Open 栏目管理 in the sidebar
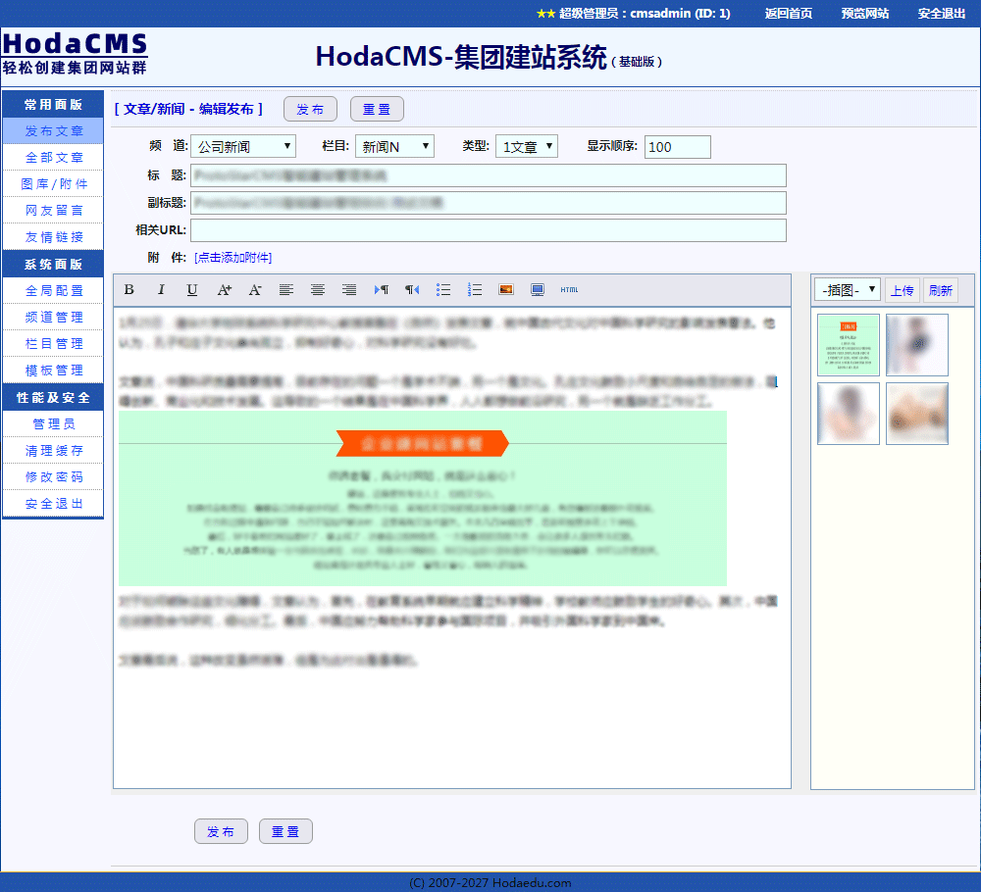Viewport: 981px width, 892px height. coord(54,344)
